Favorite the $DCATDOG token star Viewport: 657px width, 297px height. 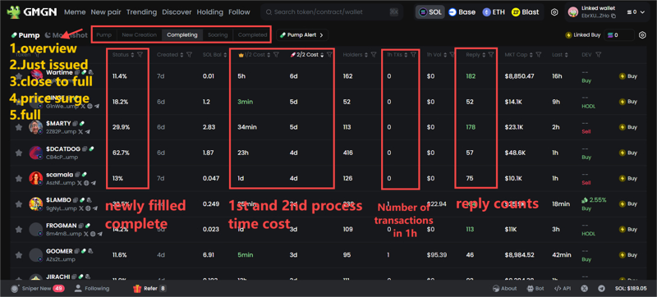(19, 153)
